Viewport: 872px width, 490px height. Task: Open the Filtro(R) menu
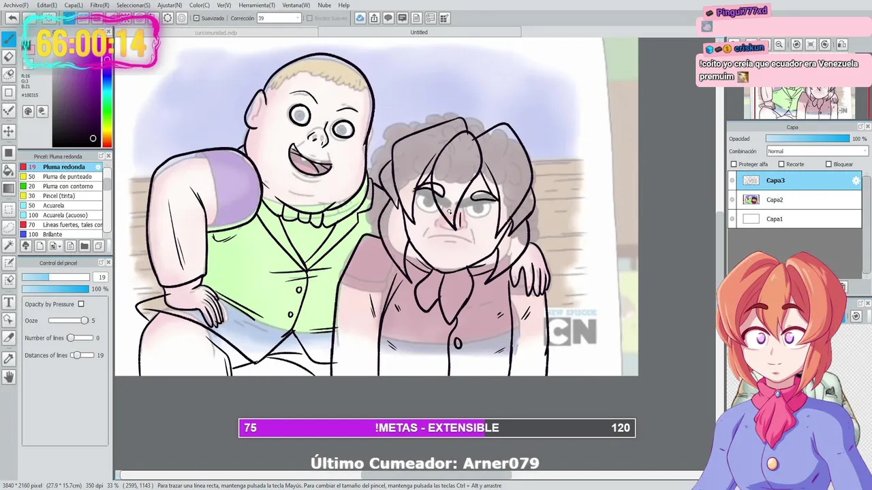pyautogui.click(x=99, y=5)
